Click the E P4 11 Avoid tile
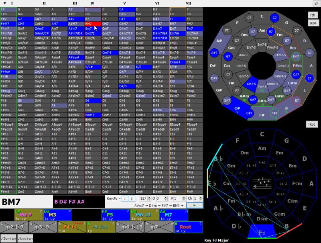321x243 pixels. [x=72, y=227]
